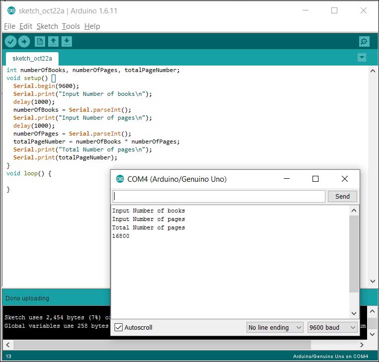Click the serial monitor vertical scrollbar

[353, 253]
